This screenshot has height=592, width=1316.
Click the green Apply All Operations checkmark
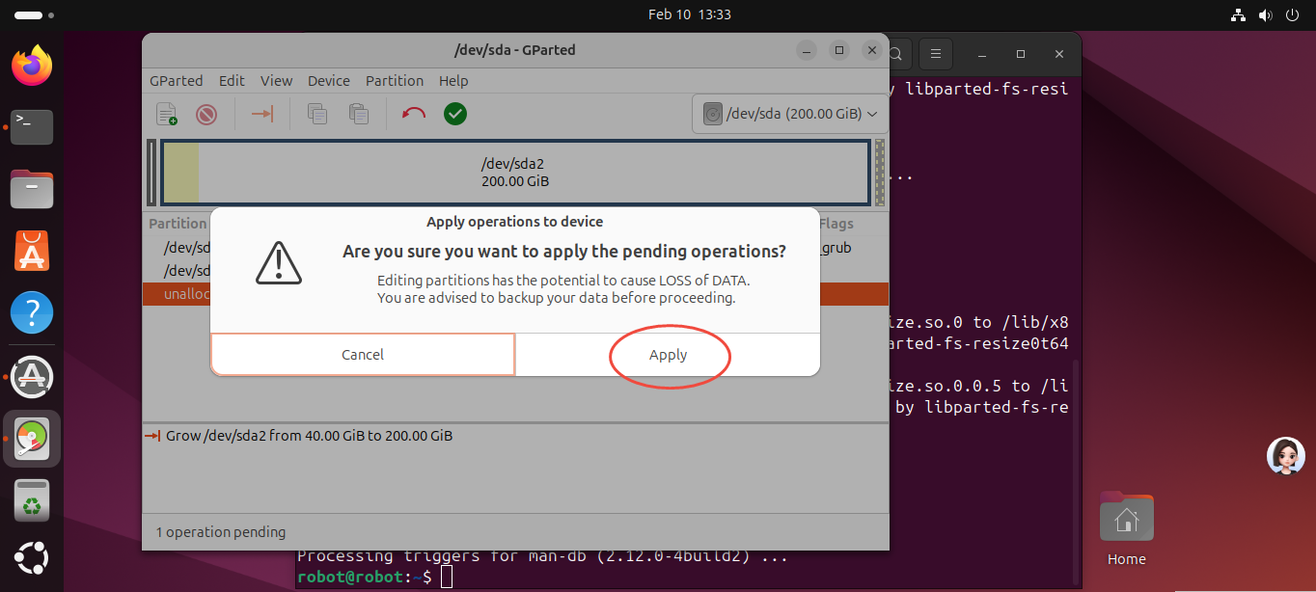(455, 114)
